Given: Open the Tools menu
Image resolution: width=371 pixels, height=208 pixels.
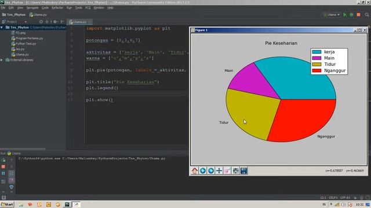Looking at the screenshot, I should [x=79, y=8].
